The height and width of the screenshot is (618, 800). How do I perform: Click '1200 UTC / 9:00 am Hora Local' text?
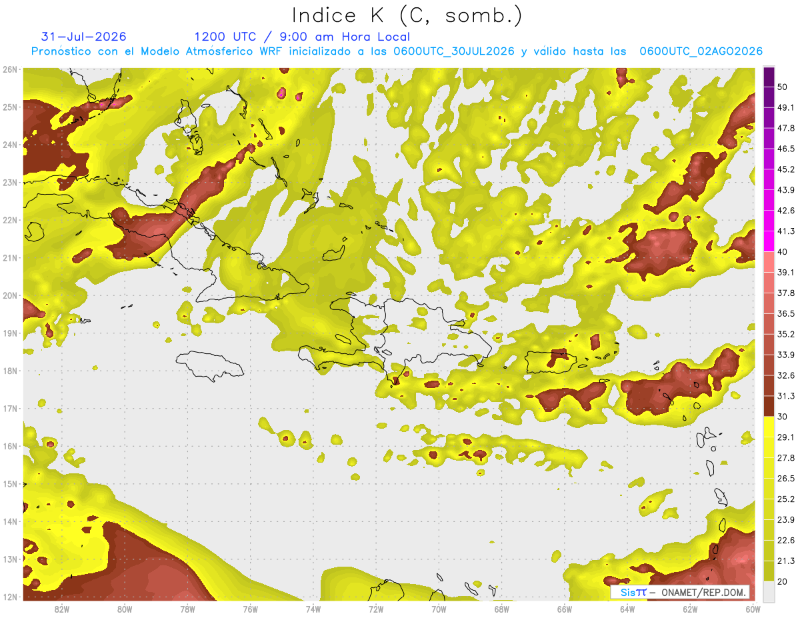point(302,37)
